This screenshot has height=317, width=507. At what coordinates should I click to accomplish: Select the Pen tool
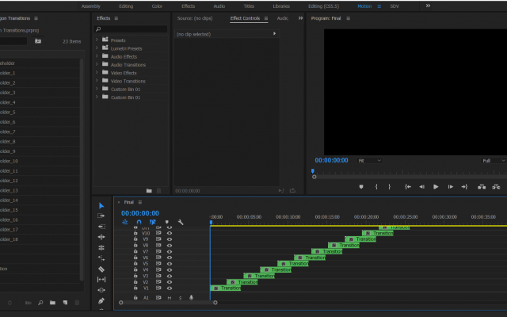pos(101,301)
